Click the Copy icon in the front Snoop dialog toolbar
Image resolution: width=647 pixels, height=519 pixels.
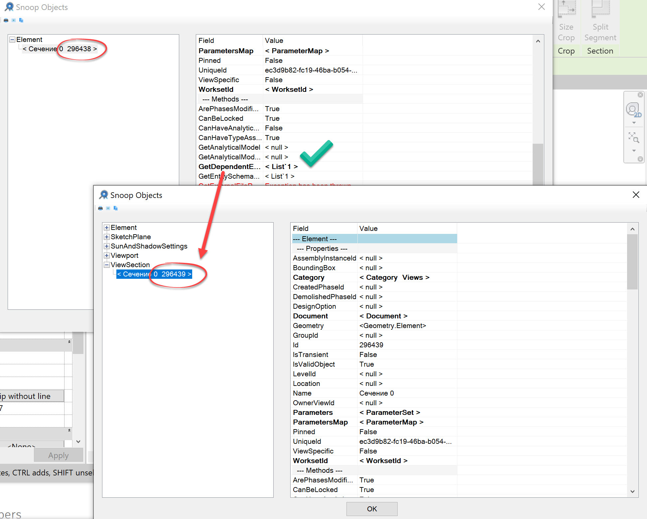click(116, 208)
